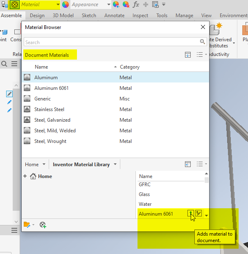
Task: Click the library list Name column header
Action: 146,176
